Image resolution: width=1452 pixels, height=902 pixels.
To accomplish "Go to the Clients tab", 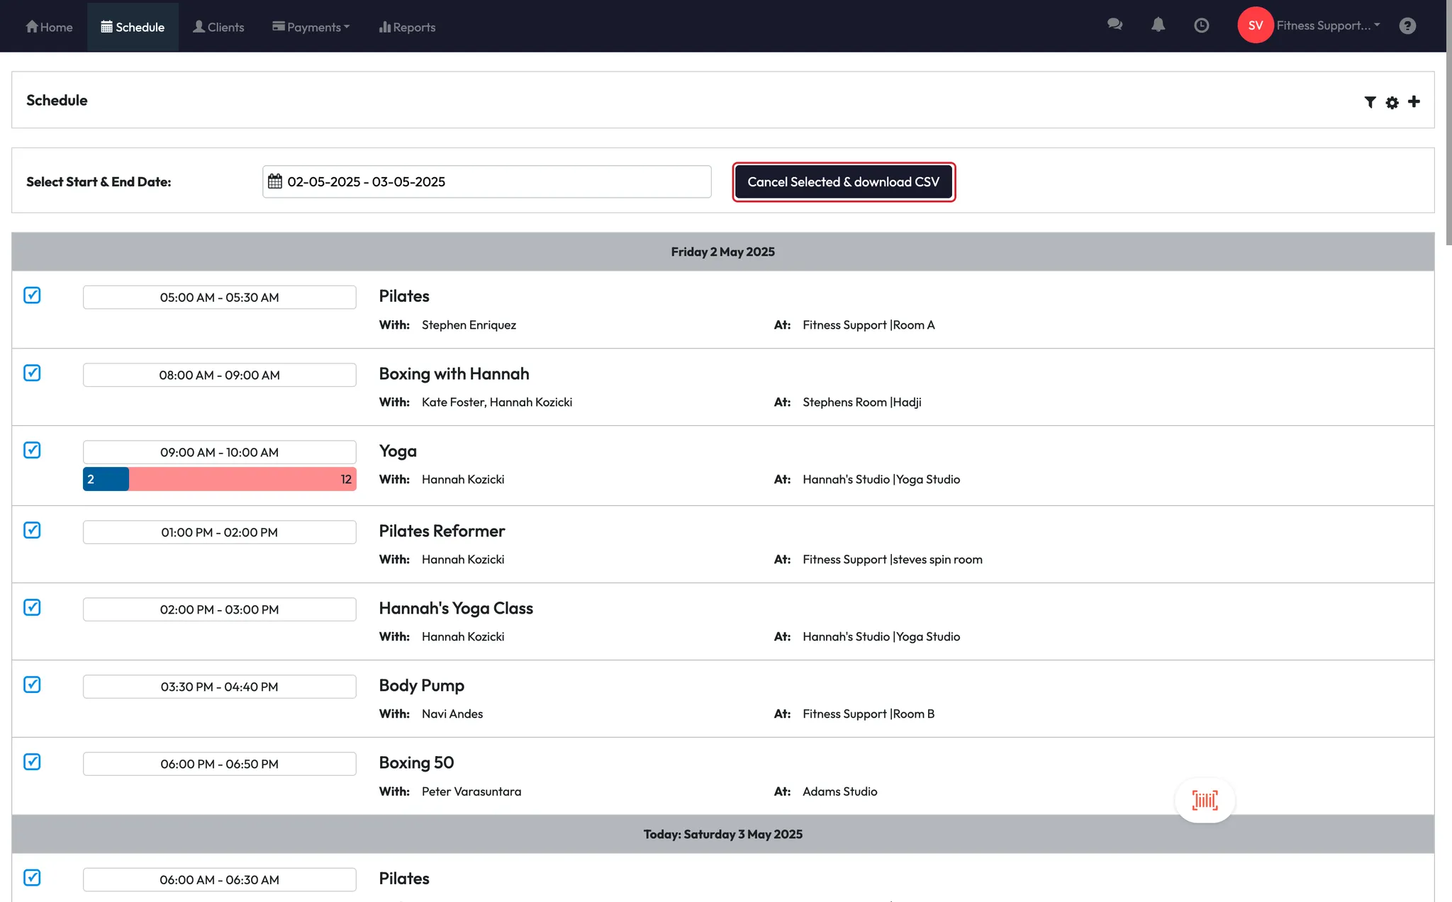I will click(218, 27).
